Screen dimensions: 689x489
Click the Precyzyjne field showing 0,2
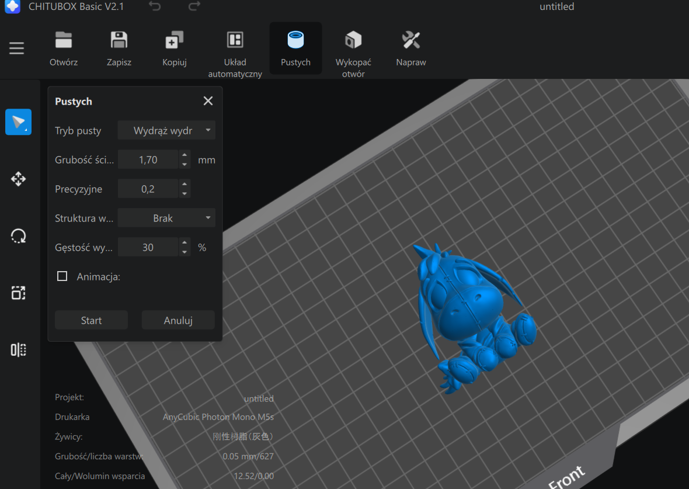148,189
